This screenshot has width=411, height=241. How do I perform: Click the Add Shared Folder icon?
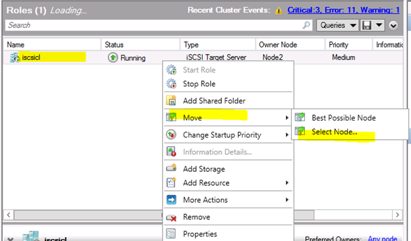pos(171,101)
